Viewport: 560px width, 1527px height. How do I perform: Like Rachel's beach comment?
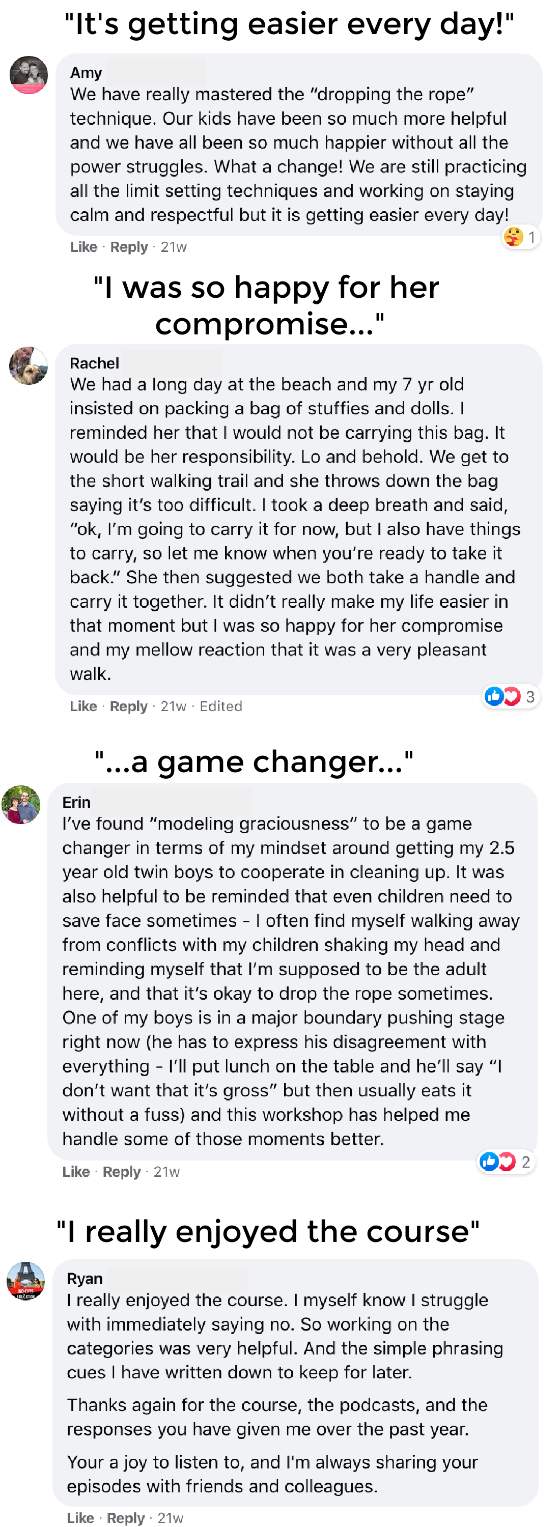[x=83, y=706]
